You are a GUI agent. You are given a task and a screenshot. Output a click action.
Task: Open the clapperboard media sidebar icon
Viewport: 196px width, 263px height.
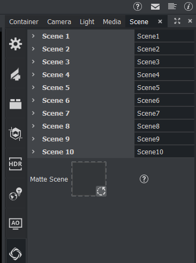tap(16, 104)
